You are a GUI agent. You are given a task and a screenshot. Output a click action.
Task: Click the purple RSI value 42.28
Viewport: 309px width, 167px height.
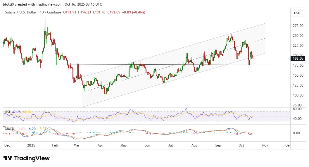pos(17,112)
